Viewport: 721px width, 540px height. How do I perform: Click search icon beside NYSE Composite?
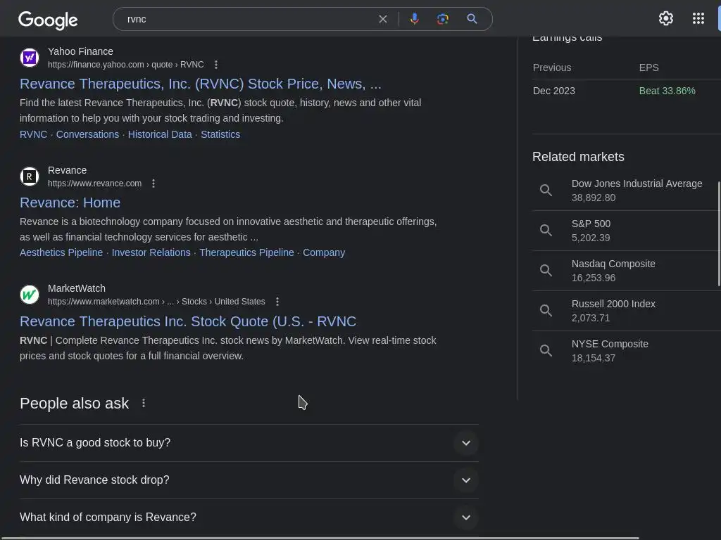click(x=546, y=350)
